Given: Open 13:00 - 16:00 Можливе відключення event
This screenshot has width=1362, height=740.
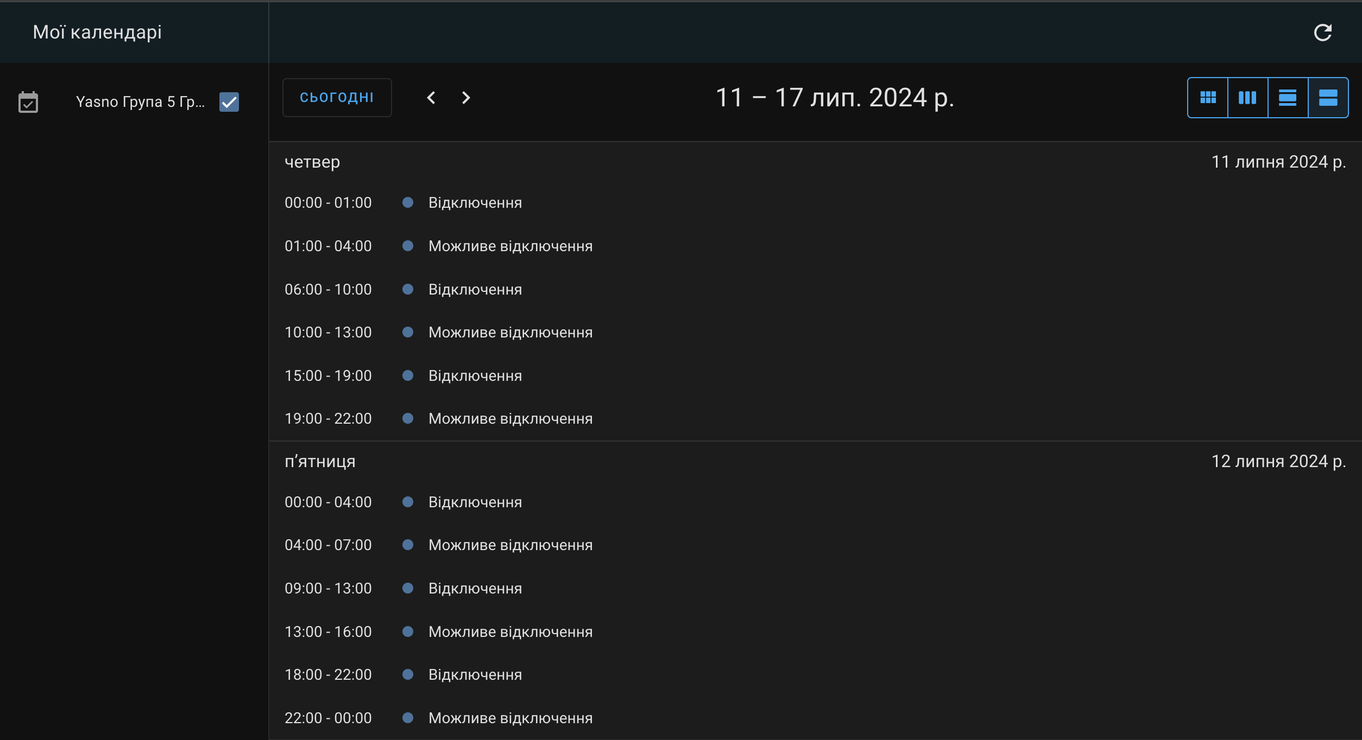Looking at the screenshot, I should [815, 632].
